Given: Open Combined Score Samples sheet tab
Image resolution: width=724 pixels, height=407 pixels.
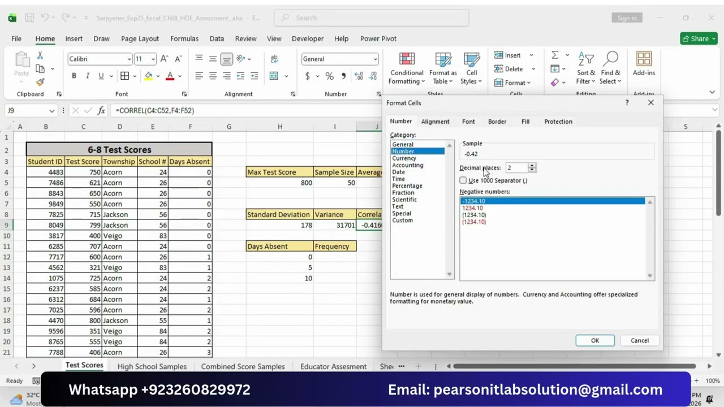Looking at the screenshot, I should coord(243,366).
